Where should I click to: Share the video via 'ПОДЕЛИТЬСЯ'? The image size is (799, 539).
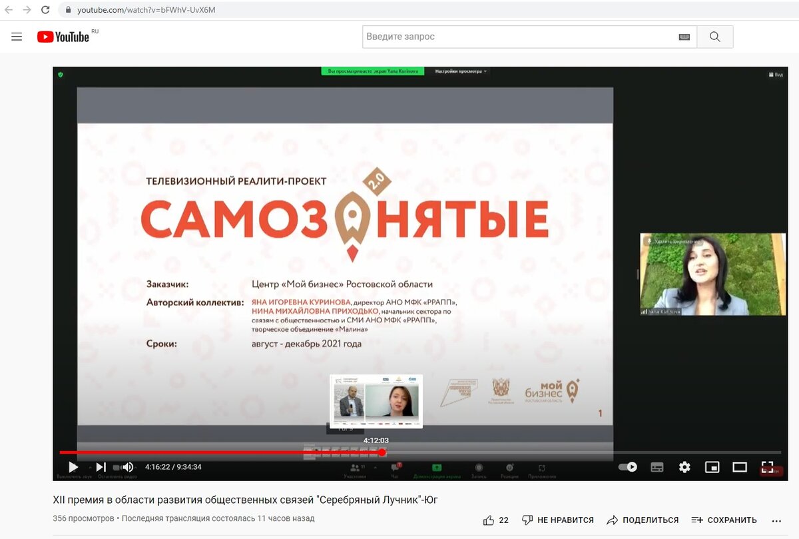coord(643,520)
